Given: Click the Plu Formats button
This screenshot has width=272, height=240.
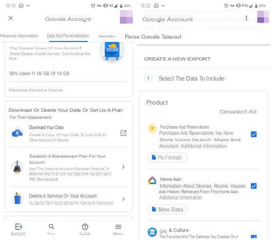Looking at the screenshot, I should tap(167, 157).
